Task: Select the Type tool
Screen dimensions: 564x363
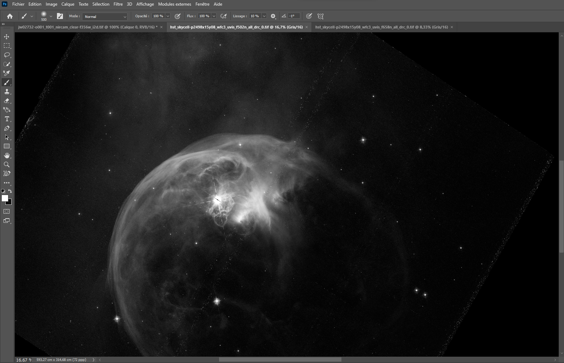Action: 7,119
